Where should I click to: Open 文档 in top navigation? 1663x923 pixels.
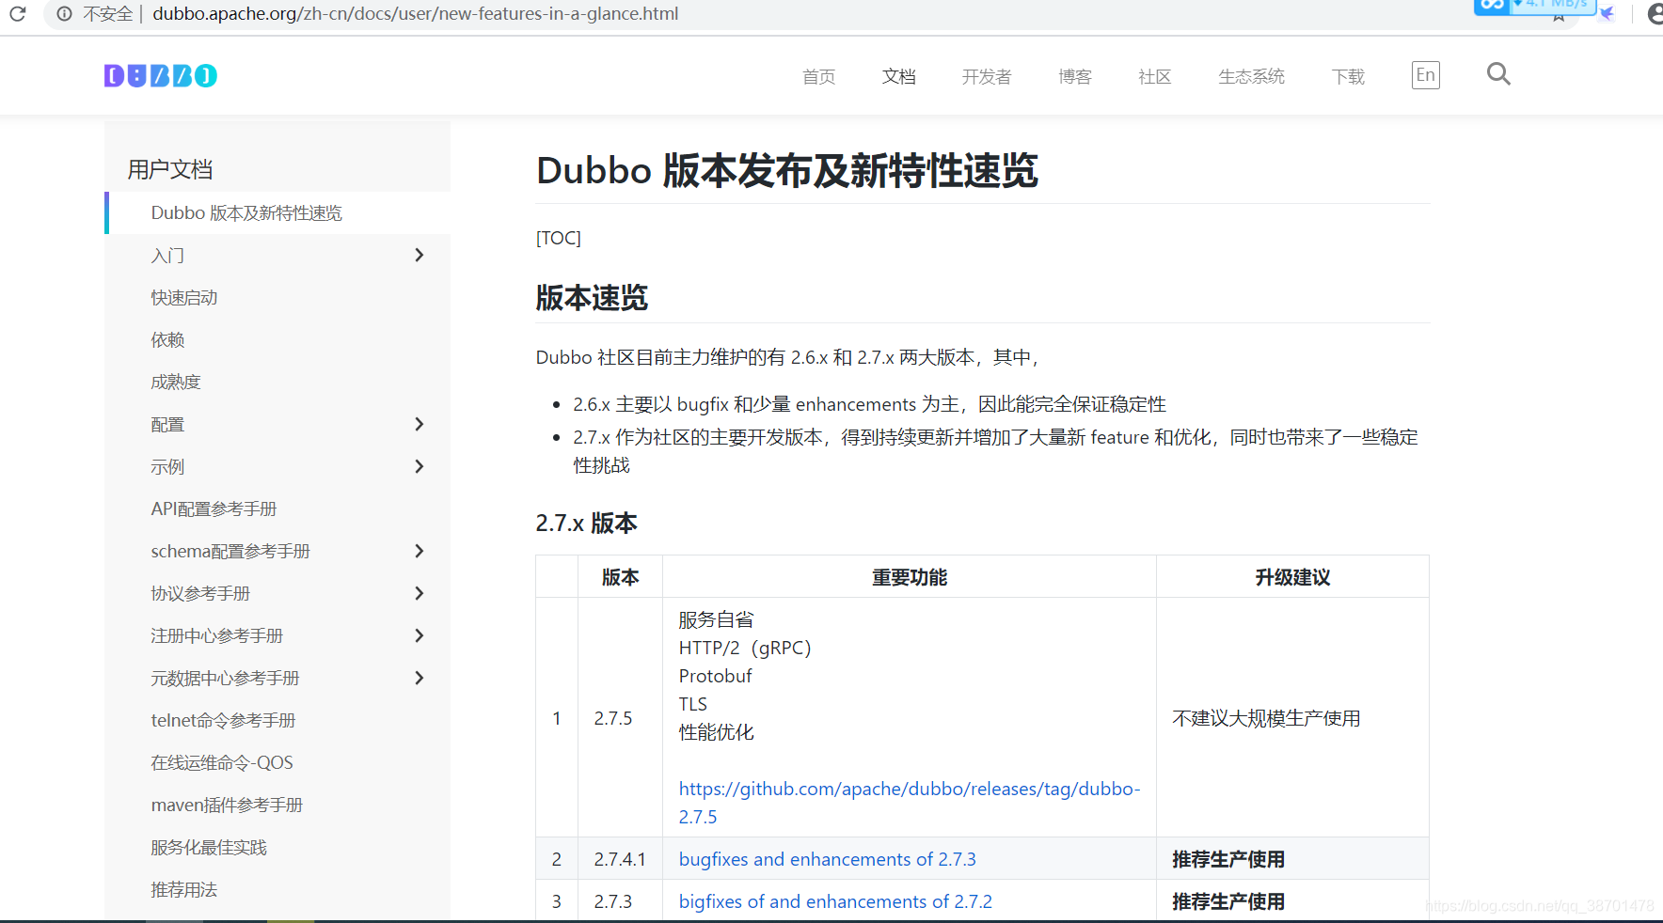(x=898, y=76)
